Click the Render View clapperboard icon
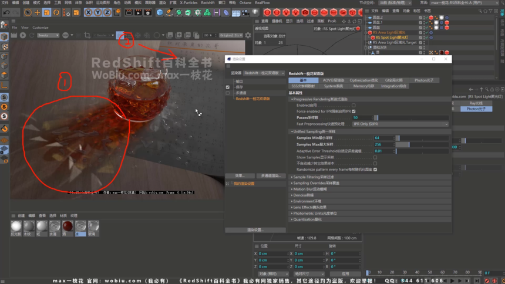This screenshot has height=284, width=505. tap(129, 12)
